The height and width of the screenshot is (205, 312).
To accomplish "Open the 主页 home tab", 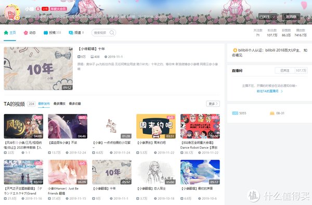I will click(10, 33).
